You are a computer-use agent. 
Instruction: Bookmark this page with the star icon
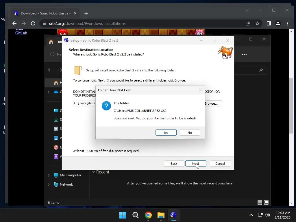[x=257, y=23]
